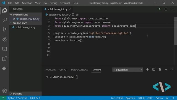This screenshot has height=100, width=177.
Task: Split the editor to the right
Action: coord(166,9)
